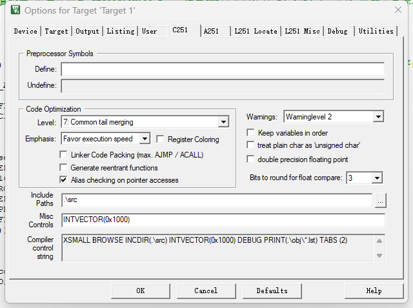The height and width of the screenshot is (308, 413).
Task: Check Generate reentrant functions
Action: 64,168
